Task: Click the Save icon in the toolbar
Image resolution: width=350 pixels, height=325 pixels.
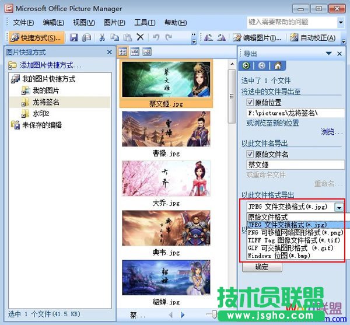Action: click(x=74, y=37)
